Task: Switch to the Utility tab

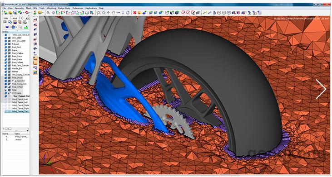Action: click(x=6, y=19)
